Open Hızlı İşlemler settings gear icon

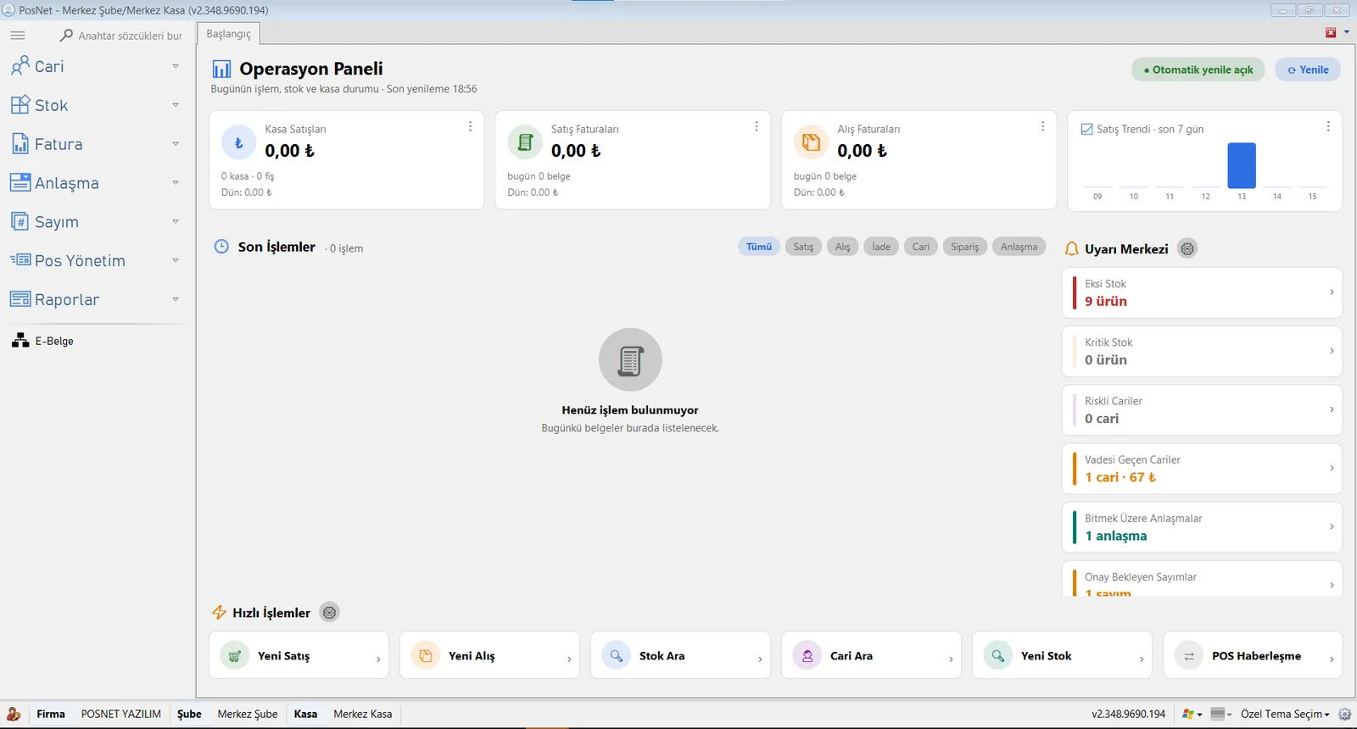click(x=330, y=612)
